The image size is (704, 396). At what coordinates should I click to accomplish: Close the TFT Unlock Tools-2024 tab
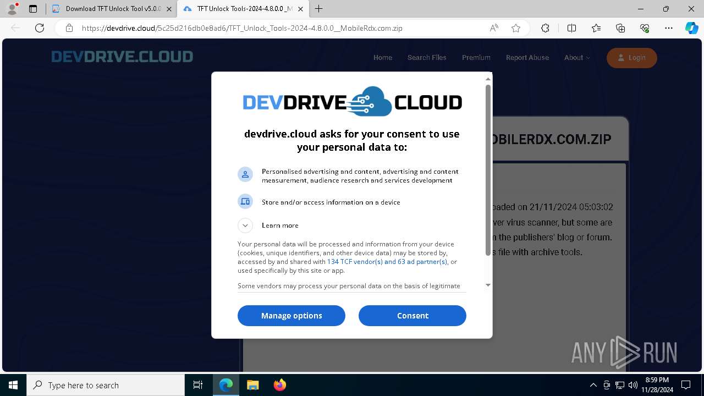300,9
